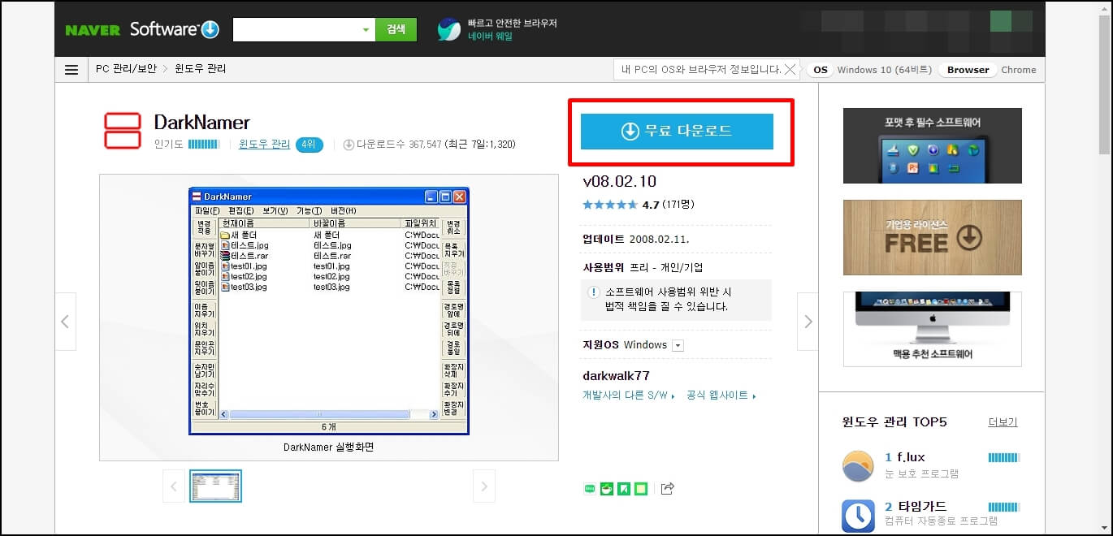The height and width of the screenshot is (536, 1113).
Task: Select the DarkNamer screenshot thumbnail
Action: (215, 486)
